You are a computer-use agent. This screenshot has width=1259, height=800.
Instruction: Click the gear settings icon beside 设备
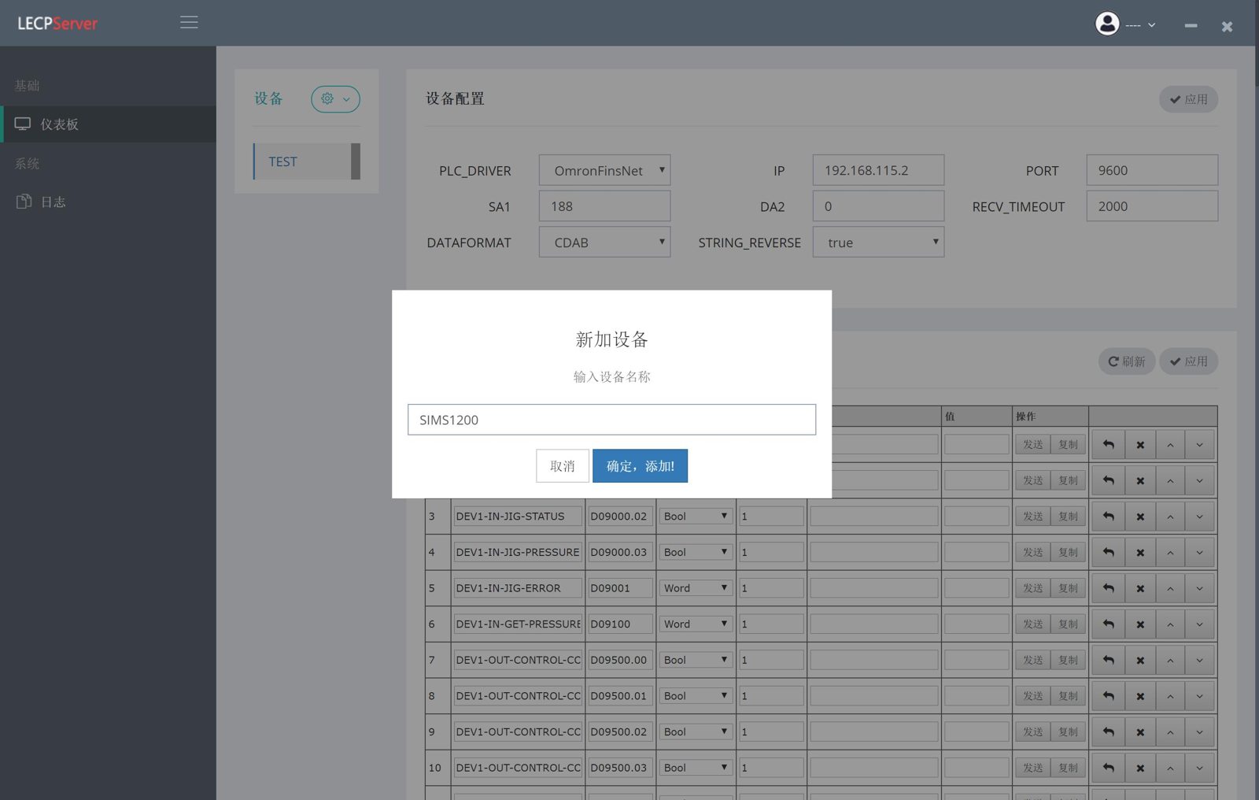click(335, 99)
